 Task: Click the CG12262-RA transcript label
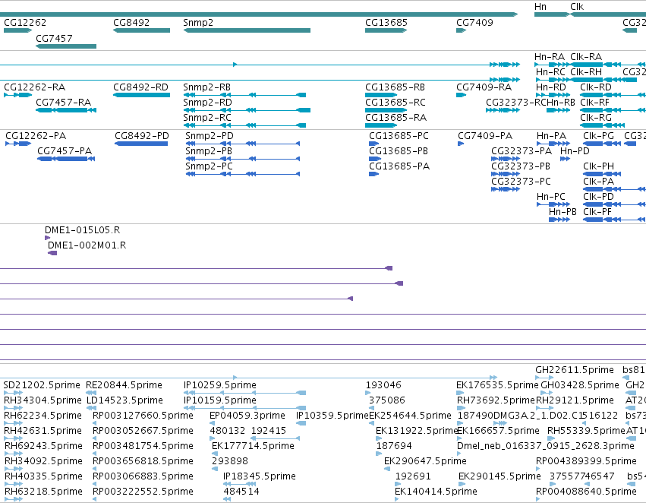[x=35, y=87]
